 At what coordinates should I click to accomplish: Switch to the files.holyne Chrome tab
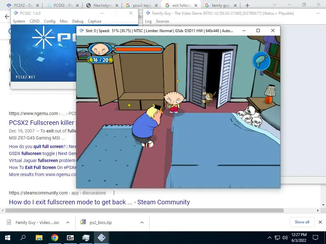pyautogui.click(x=102, y=5)
